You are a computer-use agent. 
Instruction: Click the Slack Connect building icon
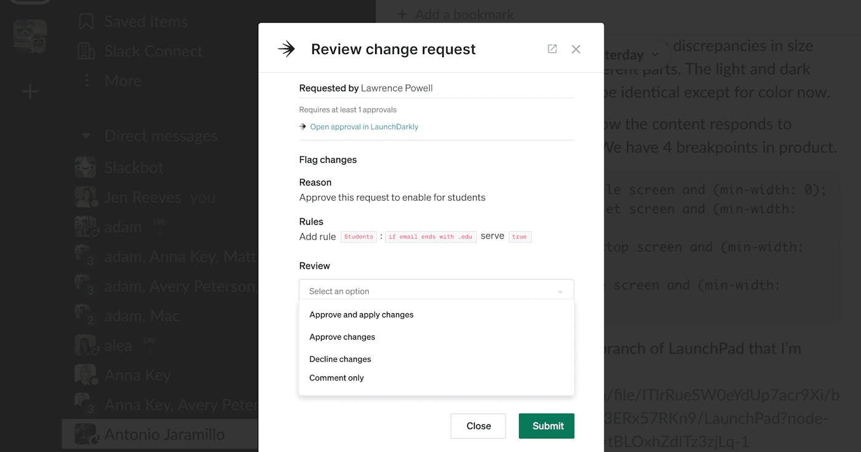[x=86, y=51]
